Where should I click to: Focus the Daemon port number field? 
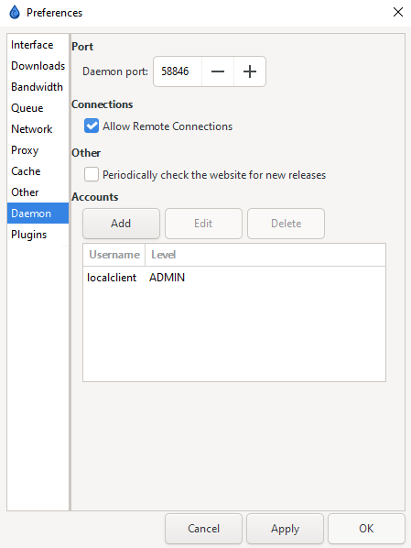coord(178,71)
